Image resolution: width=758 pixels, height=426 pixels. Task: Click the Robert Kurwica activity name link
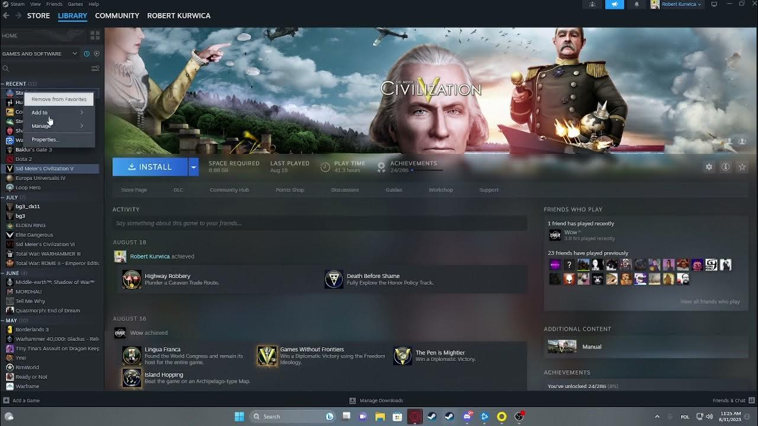coord(150,256)
